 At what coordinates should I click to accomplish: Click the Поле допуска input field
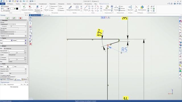[16, 51]
